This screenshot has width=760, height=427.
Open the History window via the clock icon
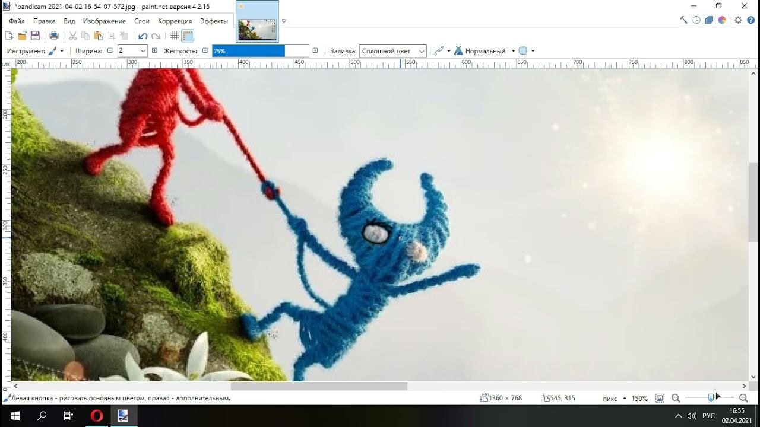point(696,20)
